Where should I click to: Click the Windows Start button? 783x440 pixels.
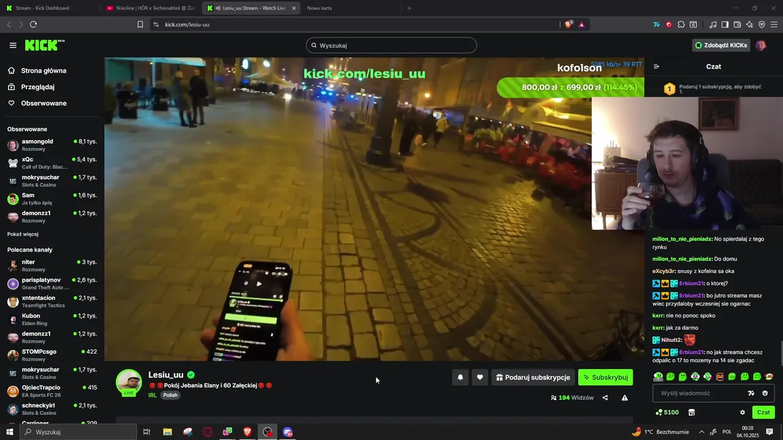[x=10, y=432]
